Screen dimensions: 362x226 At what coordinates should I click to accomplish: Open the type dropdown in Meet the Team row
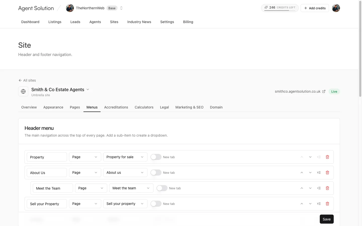click(x=91, y=188)
